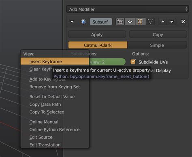Remove the Subsurf modifier with X
This screenshot has height=157, width=192.
tap(183, 21)
